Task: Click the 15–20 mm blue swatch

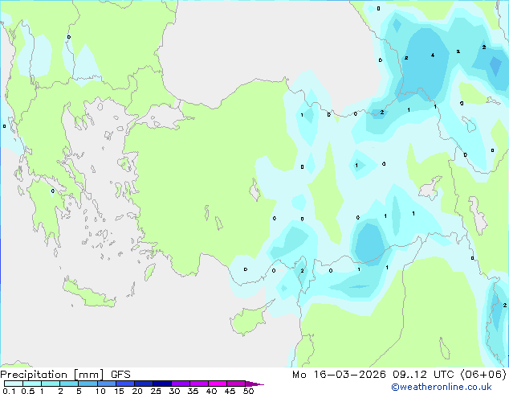Action: [125, 384]
